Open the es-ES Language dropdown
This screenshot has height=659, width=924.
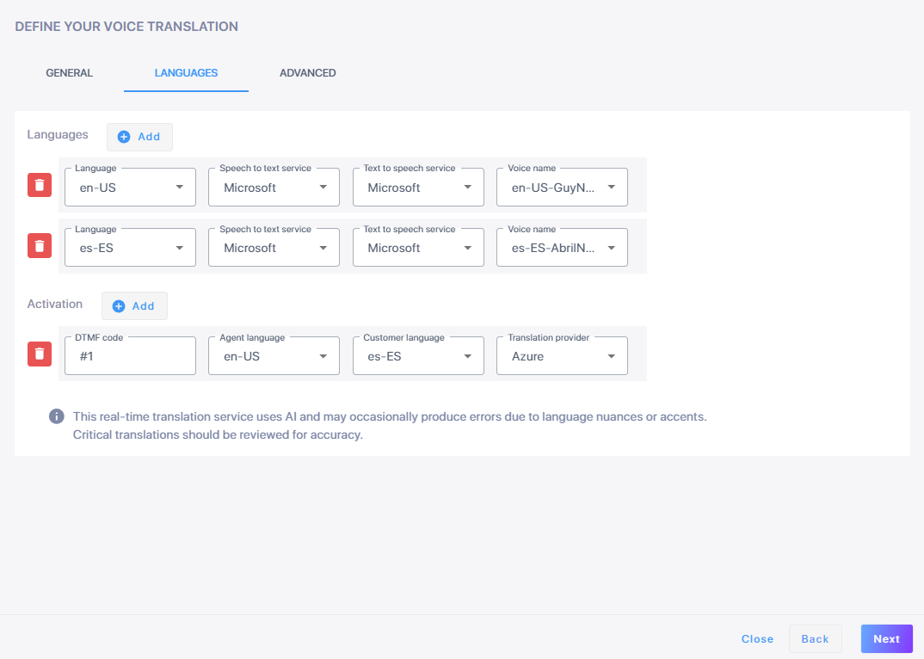tap(130, 248)
